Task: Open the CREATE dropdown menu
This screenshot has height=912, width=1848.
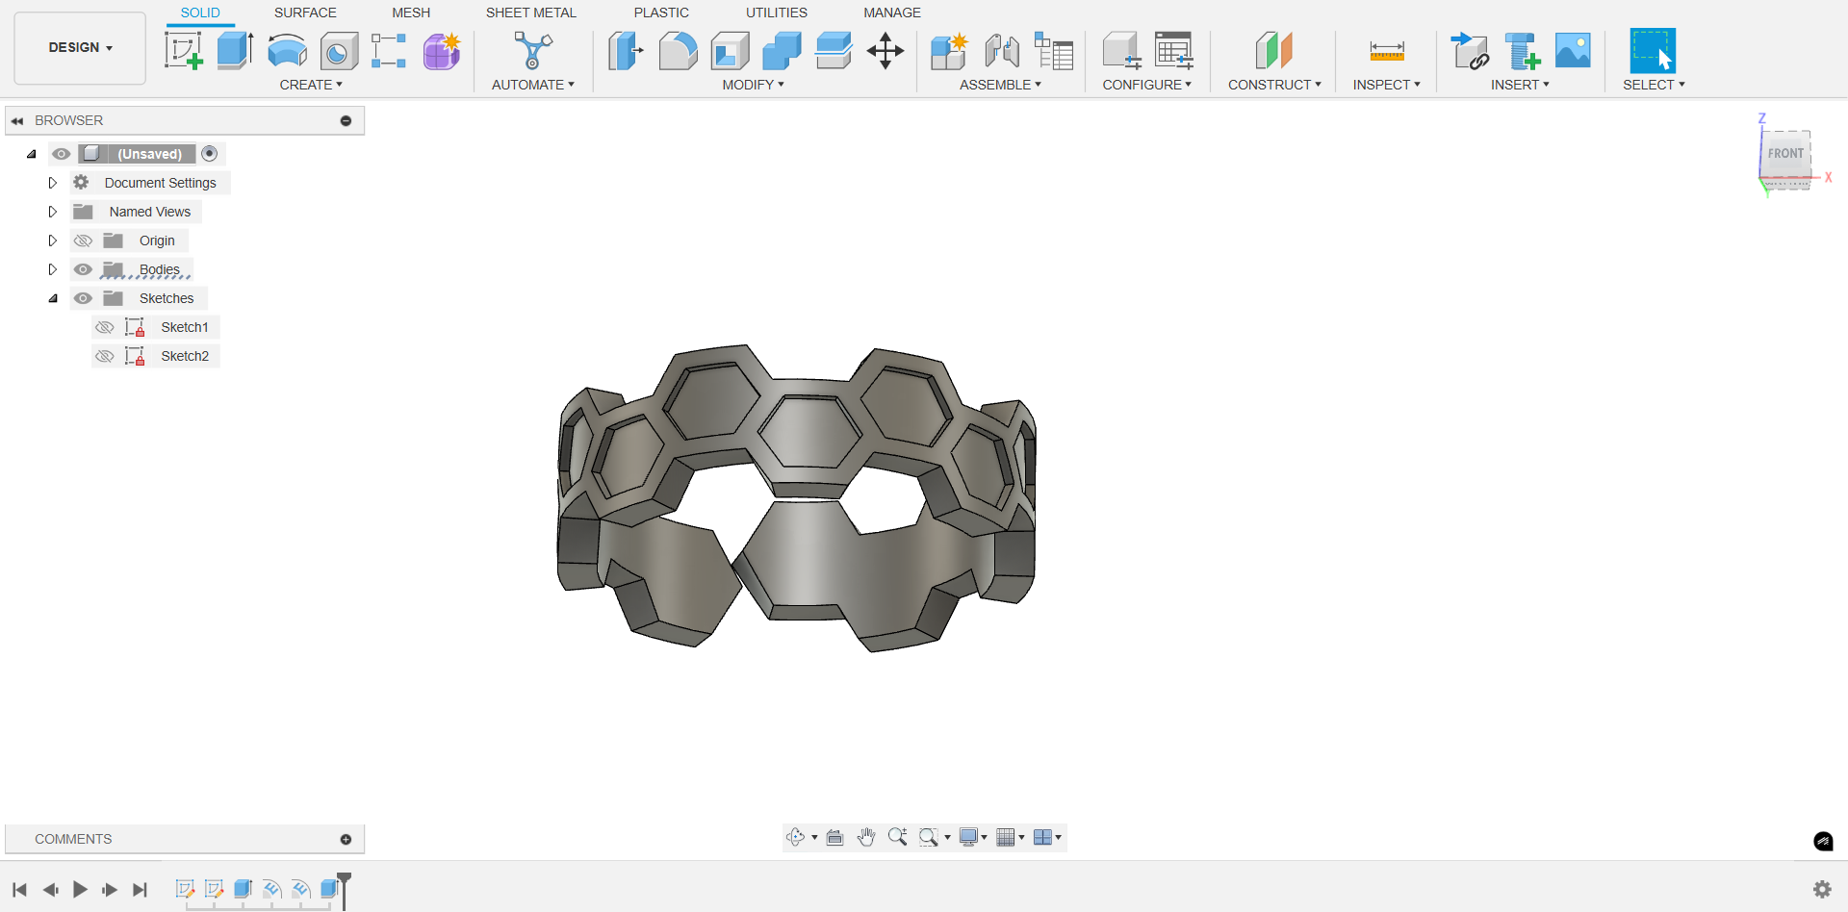Action: [311, 85]
